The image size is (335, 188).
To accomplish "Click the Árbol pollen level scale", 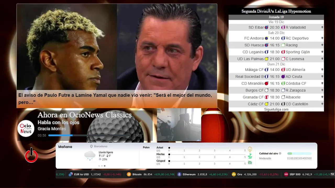I will coord(207,148).
